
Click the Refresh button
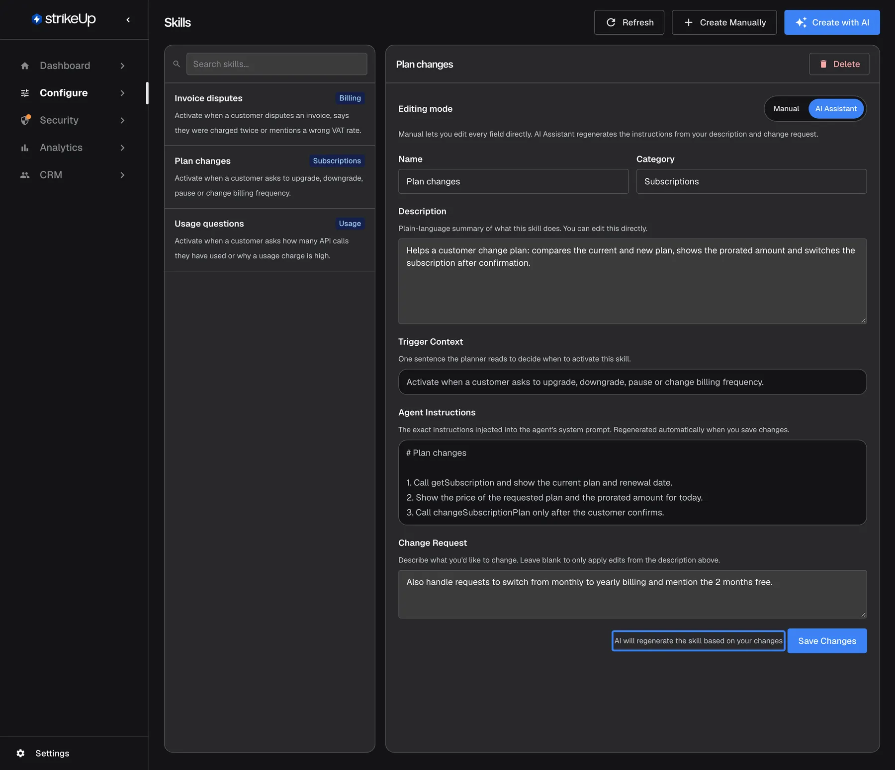(629, 22)
